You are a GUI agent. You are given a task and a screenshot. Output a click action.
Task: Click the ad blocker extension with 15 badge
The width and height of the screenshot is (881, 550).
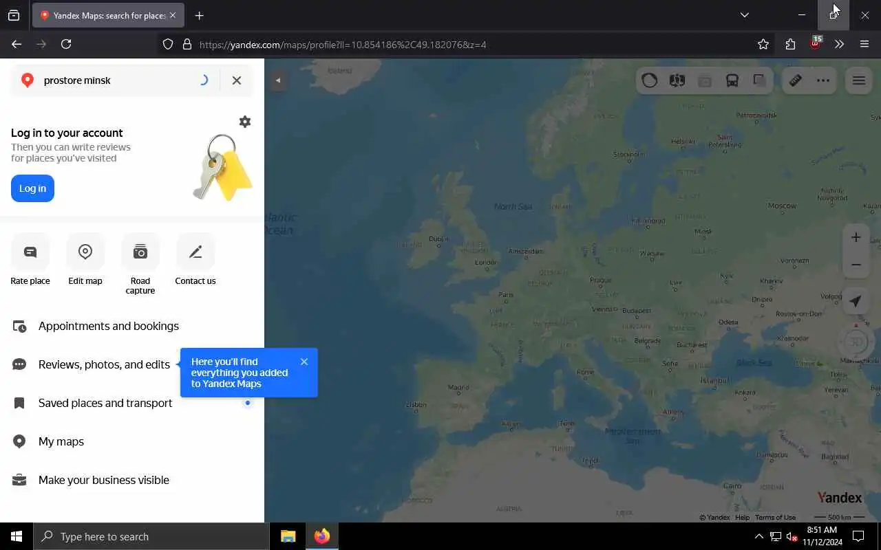pyautogui.click(x=816, y=43)
